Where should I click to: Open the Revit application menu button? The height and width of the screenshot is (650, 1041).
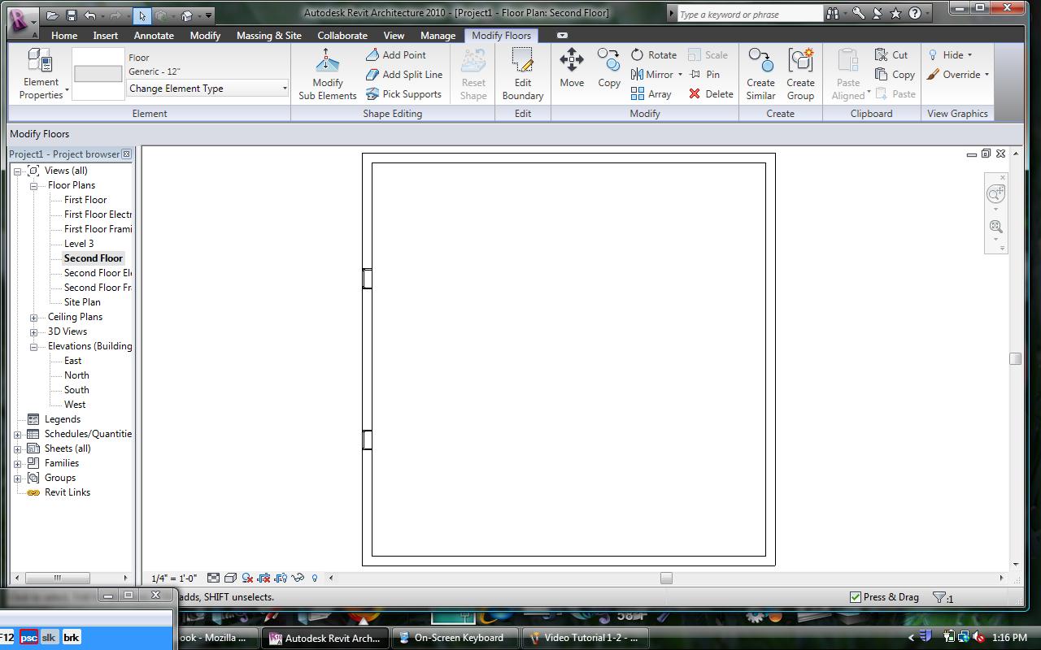tap(22, 21)
